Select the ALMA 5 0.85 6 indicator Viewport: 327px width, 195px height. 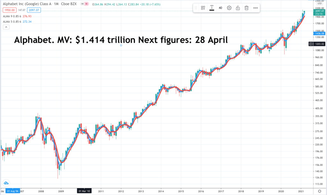(12, 22)
